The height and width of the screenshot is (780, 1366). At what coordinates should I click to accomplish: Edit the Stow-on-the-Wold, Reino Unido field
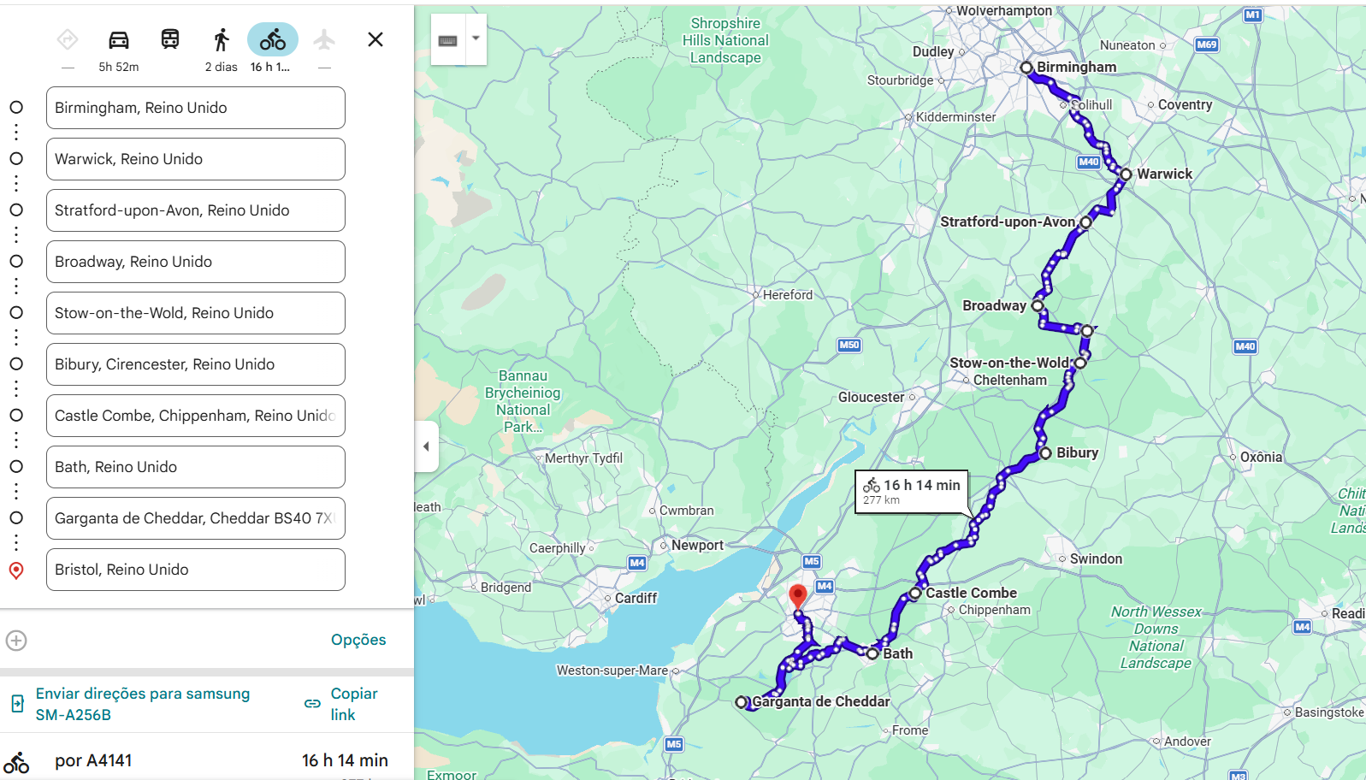[196, 313]
